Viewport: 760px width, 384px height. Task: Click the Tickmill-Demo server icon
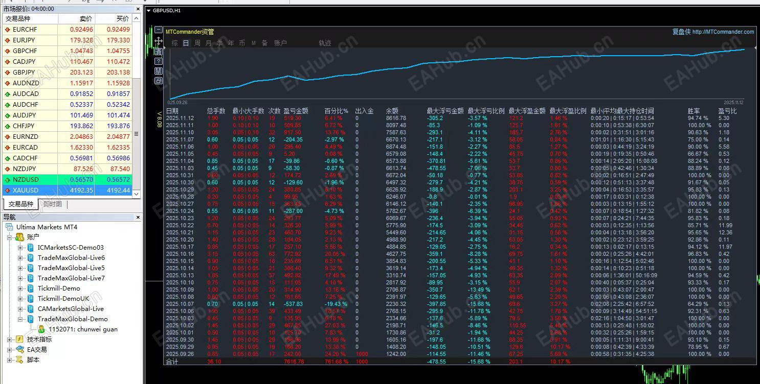coord(30,289)
